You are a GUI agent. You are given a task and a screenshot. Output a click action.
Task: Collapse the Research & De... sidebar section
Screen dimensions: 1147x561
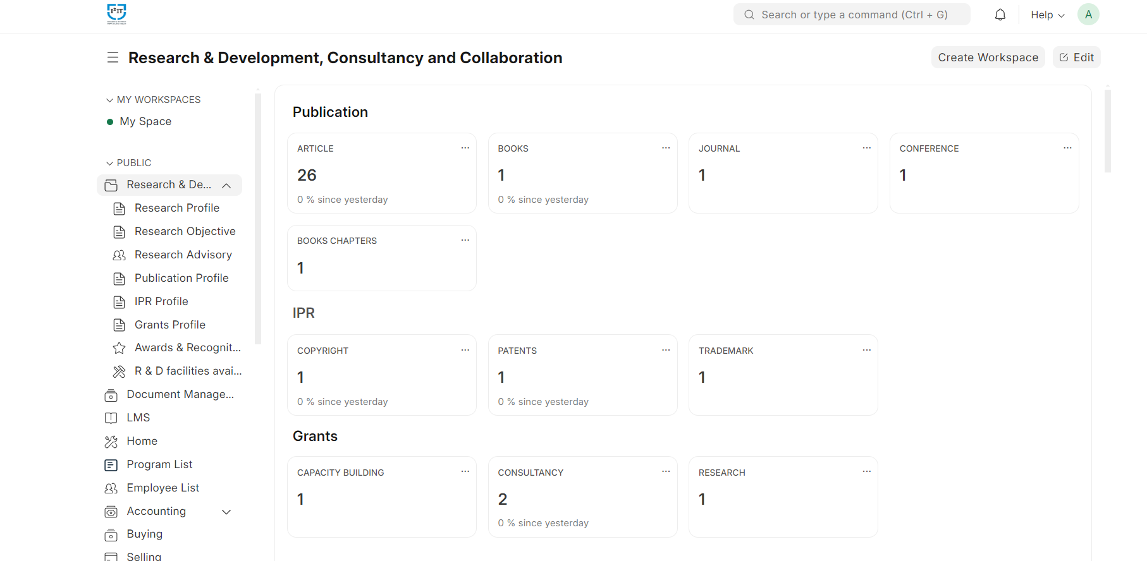[226, 185]
